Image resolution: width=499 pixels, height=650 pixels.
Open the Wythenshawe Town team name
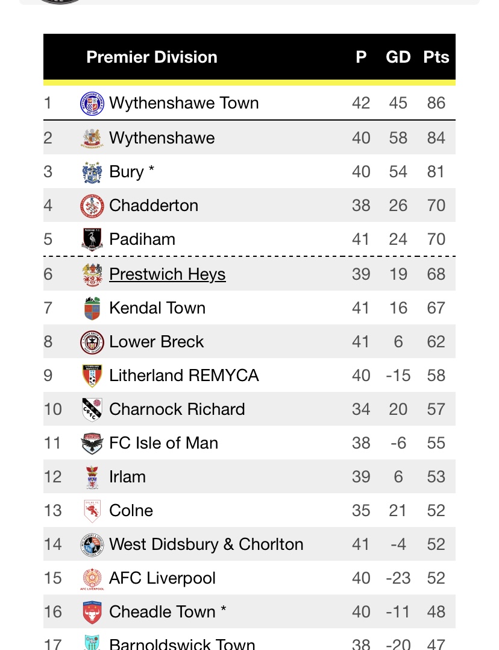(184, 103)
